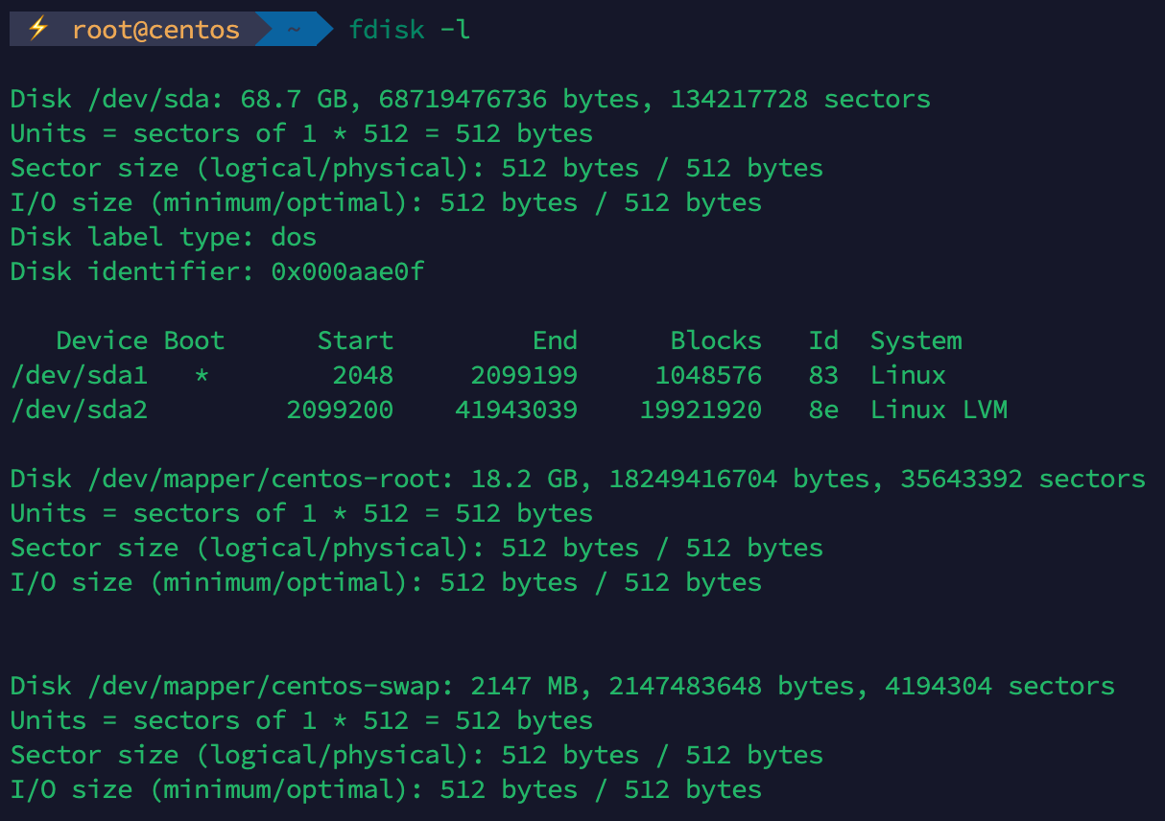
Task: Click the Boot column header
Action: point(194,340)
